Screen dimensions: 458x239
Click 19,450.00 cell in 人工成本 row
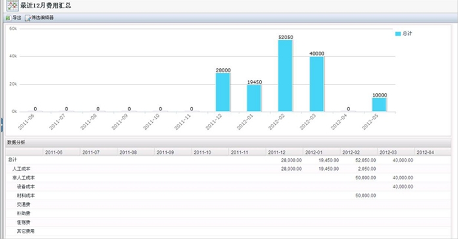point(329,169)
